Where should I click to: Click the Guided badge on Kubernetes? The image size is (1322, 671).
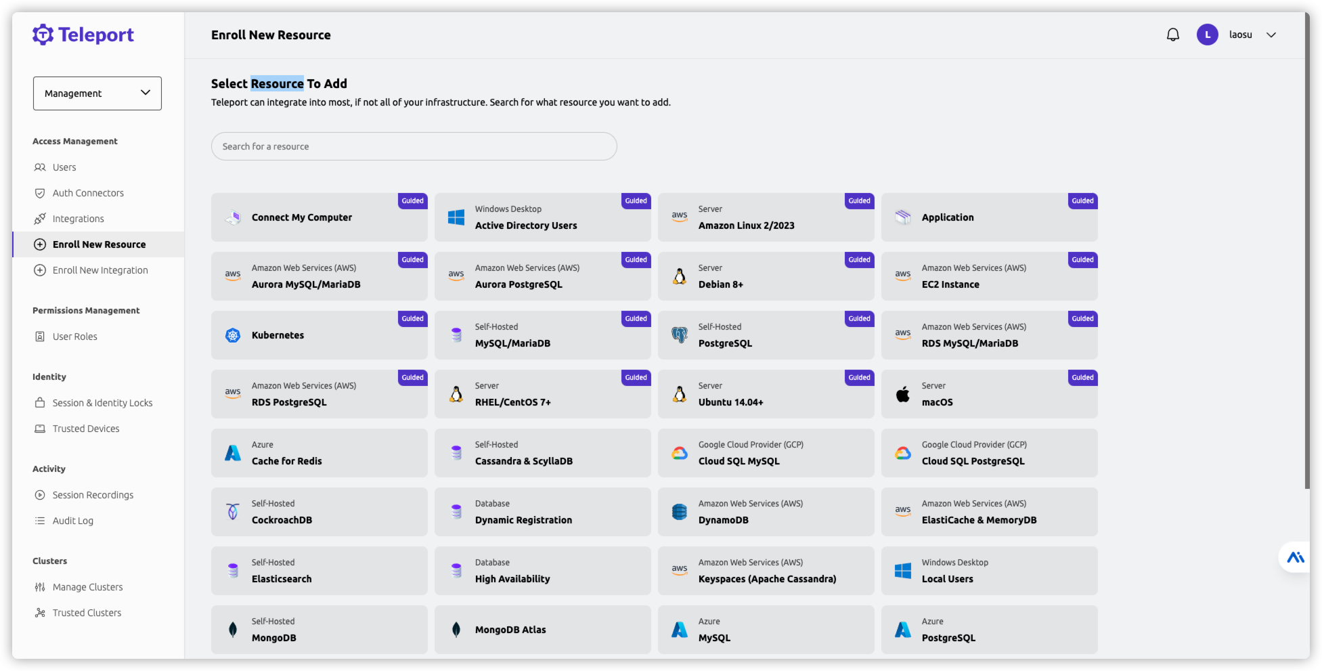click(x=412, y=318)
